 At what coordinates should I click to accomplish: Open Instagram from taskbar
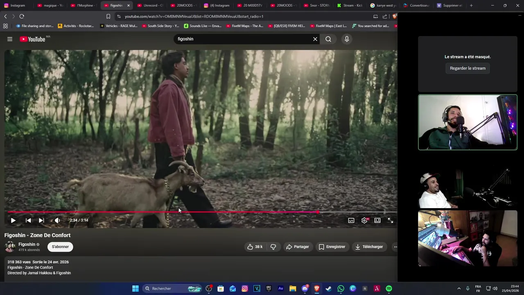pyautogui.click(x=245, y=288)
